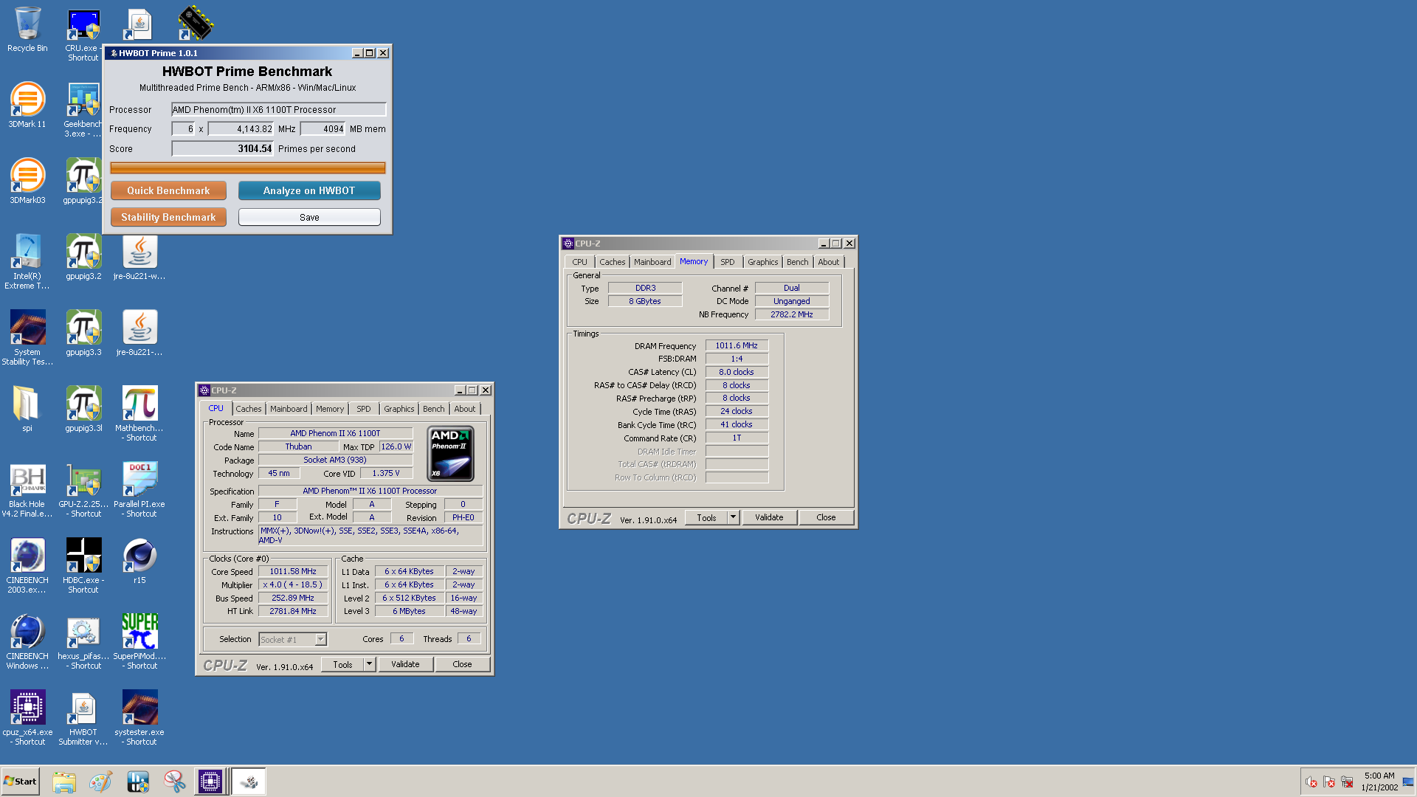Open Black Hole V4.2 Final icon
The width and height of the screenshot is (1417, 797).
tap(27, 489)
